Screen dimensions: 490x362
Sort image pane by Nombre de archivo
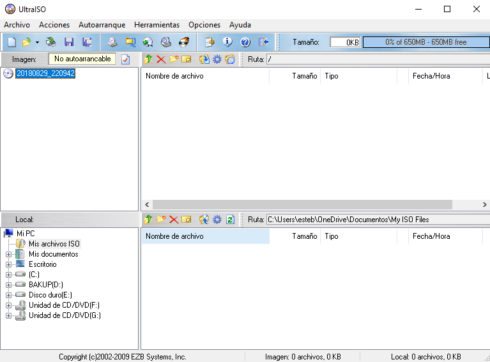point(205,76)
